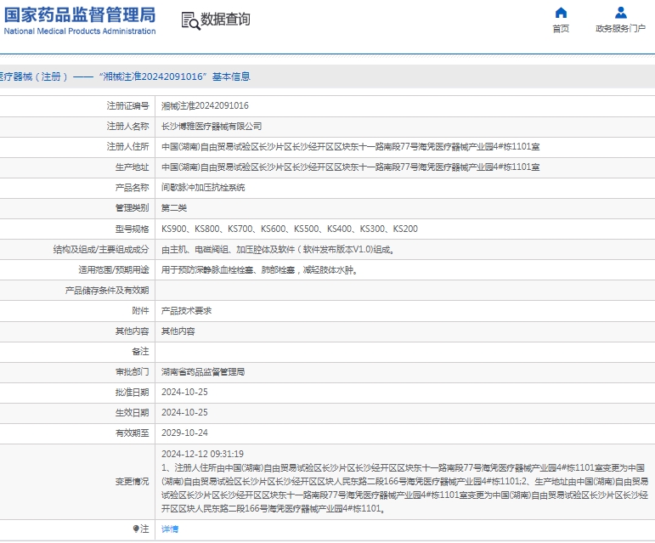Click the model list starting with KS900
655x543 pixels.
(x=290, y=229)
